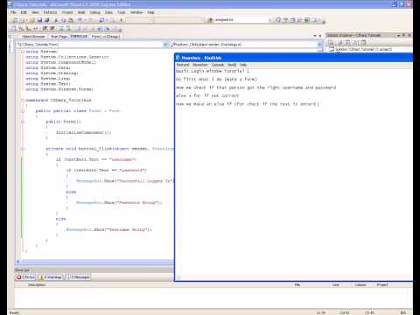This screenshot has height=315, width=420.
Task: Click the Redo icon in standard toolbar
Action: [90, 20]
